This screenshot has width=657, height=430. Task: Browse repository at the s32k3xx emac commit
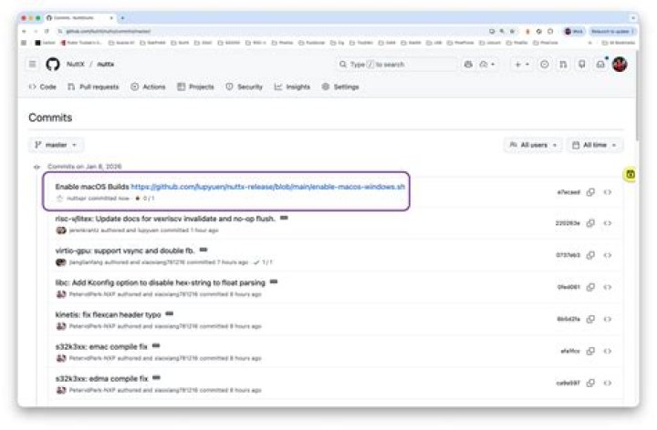(607, 351)
